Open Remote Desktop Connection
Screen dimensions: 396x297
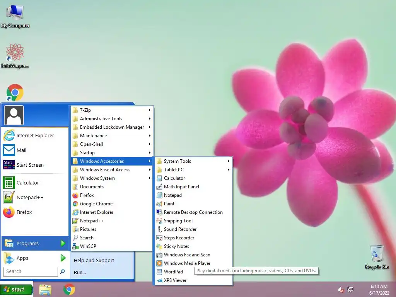193,212
